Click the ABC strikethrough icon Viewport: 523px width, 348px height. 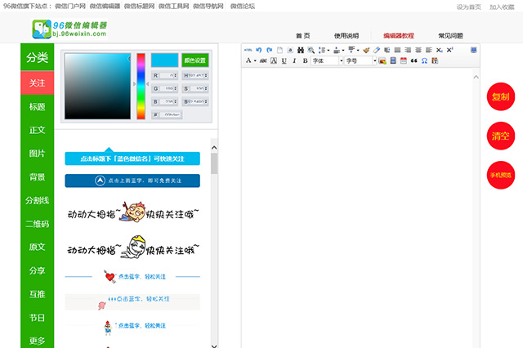[263, 60]
